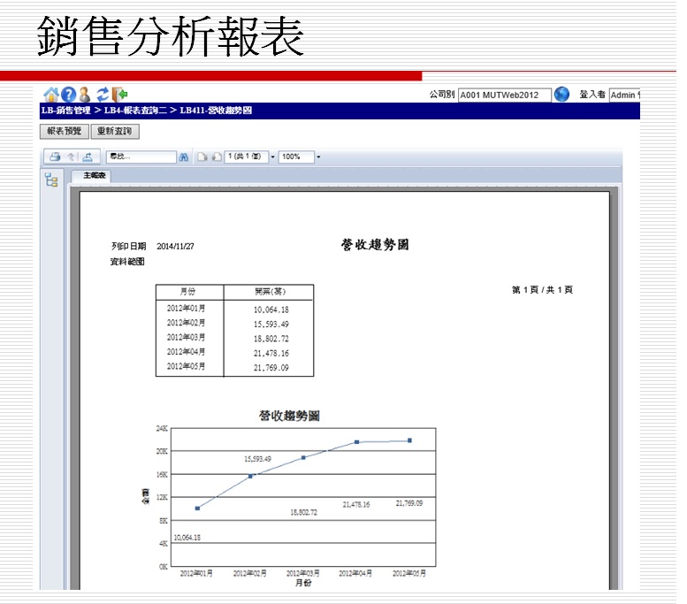The height and width of the screenshot is (604, 687).
Task: Click the 2012年04月 table row label
Action: click(x=186, y=352)
